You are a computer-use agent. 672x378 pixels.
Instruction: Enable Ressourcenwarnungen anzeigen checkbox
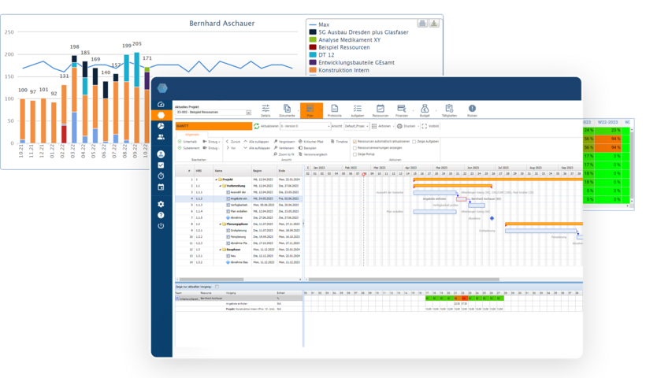(355, 147)
